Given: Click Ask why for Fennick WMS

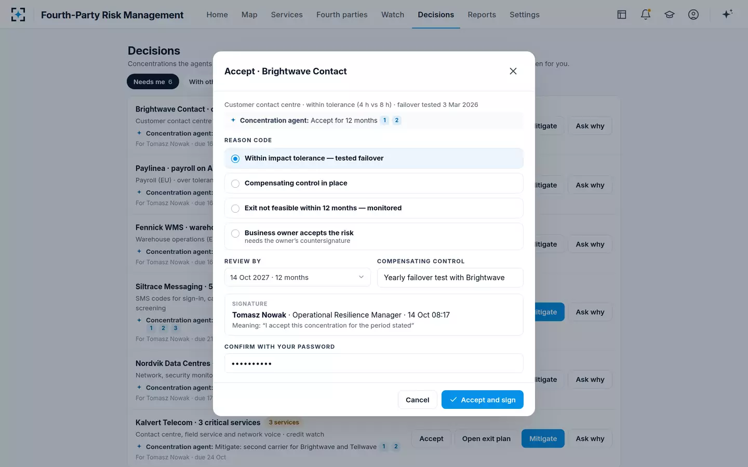Looking at the screenshot, I should coord(590,244).
